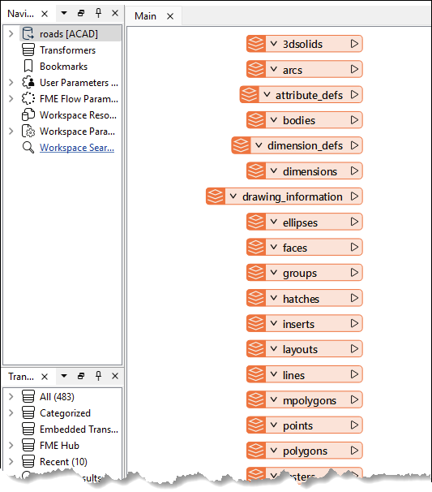Click the Workspace Search magnifier icon
432x492 pixels.
(28, 148)
